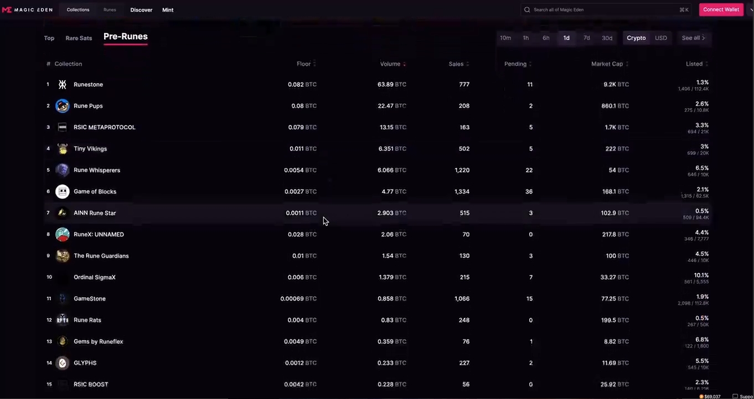The height and width of the screenshot is (399, 754).
Task: Click the Connect Wallet button
Action: click(x=721, y=10)
